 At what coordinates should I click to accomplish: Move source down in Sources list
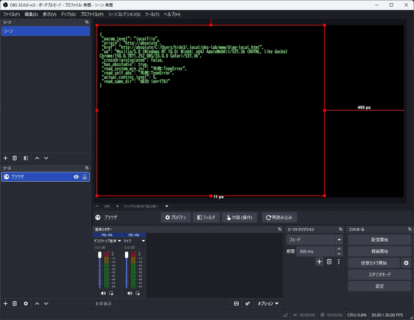[46, 304]
